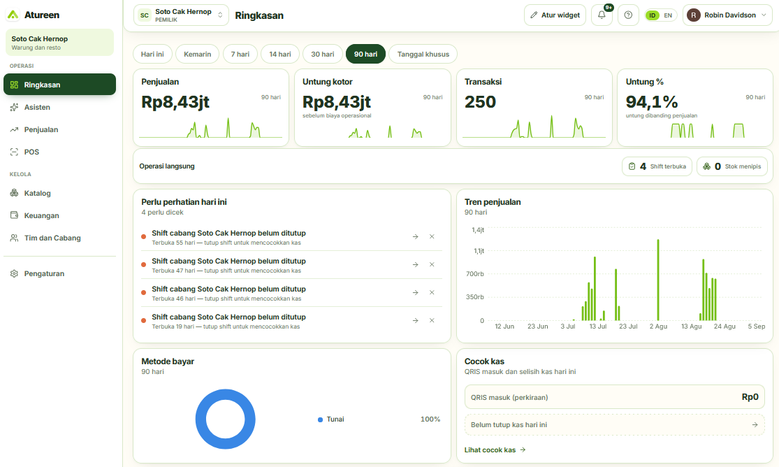Image resolution: width=779 pixels, height=467 pixels.
Task: Select the Kemarin range
Action: (x=197, y=54)
